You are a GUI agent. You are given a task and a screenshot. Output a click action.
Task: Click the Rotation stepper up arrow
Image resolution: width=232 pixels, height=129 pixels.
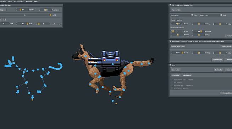pos(192,31)
